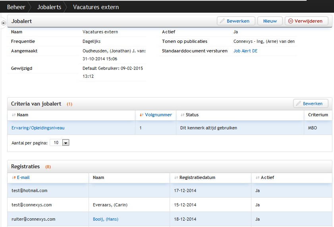Collapse the side panel arrow icon

[x=4, y=23]
